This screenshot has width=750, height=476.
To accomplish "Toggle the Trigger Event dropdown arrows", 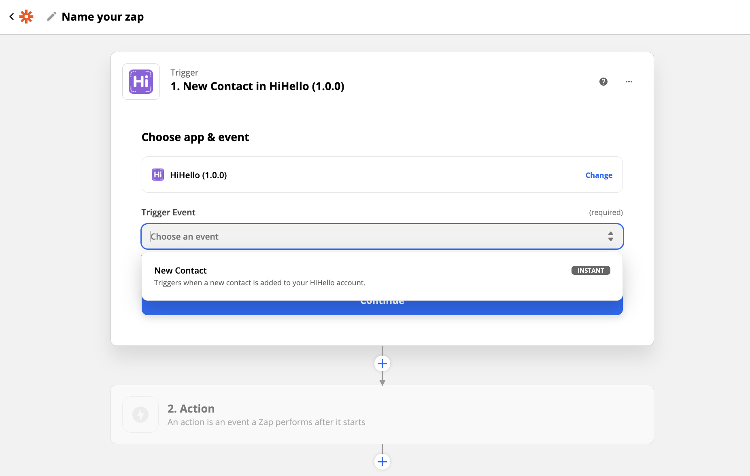I will click(610, 236).
